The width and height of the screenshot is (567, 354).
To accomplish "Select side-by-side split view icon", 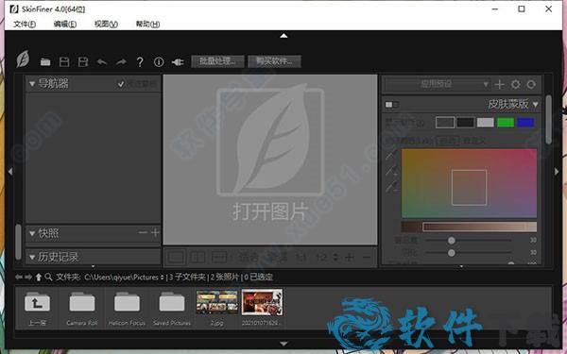I will point(198,257).
